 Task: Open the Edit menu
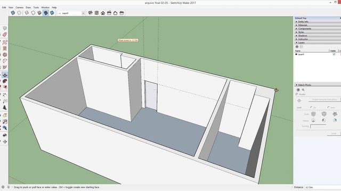pos(4,7)
